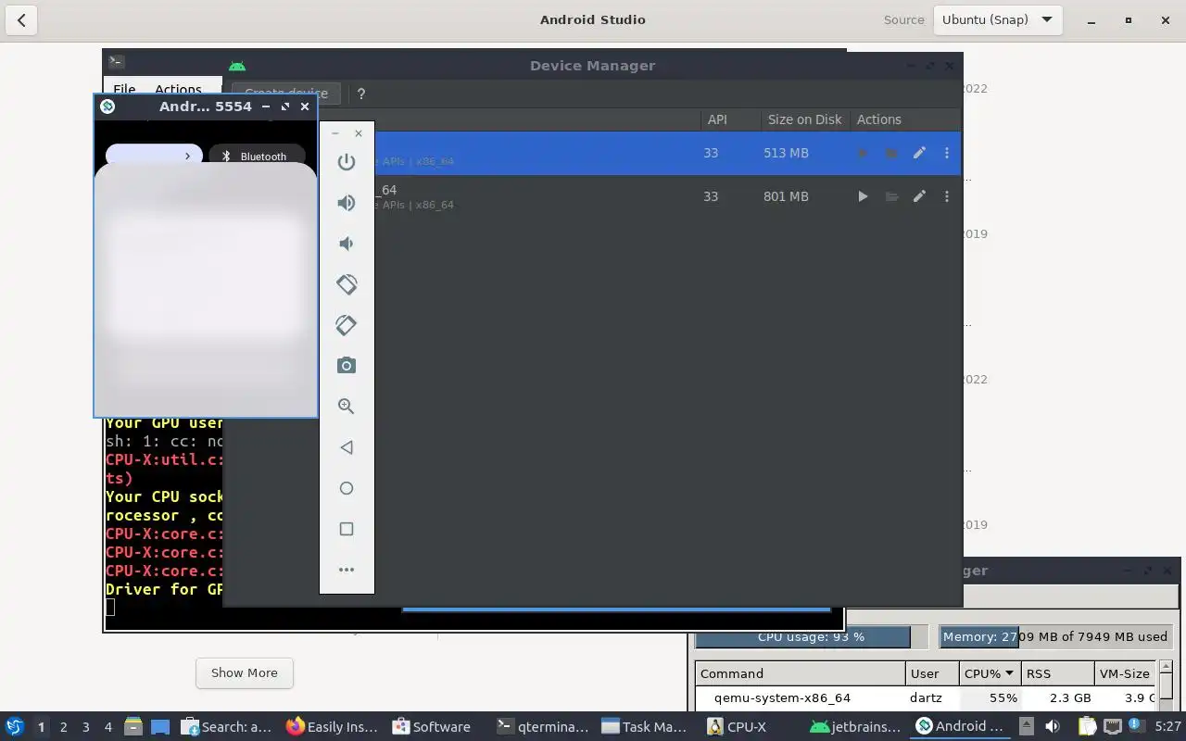Open volume control in system tray
The height and width of the screenshot is (741, 1186).
tap(1052, 726)
